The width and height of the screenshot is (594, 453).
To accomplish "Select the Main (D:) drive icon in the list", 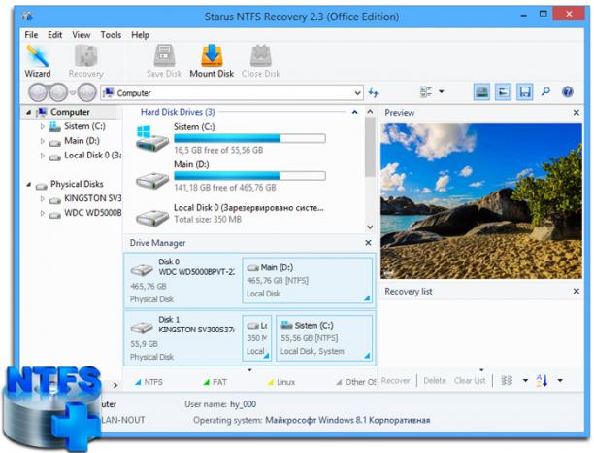I will coord(152,180).
